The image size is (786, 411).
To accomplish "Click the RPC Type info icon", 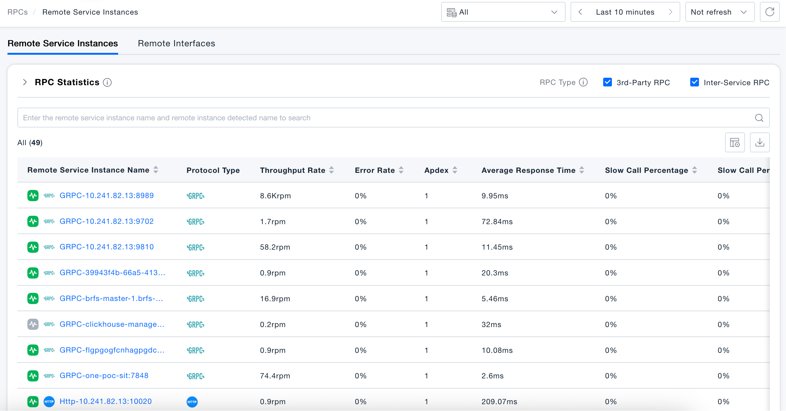I will pos(583,82).
